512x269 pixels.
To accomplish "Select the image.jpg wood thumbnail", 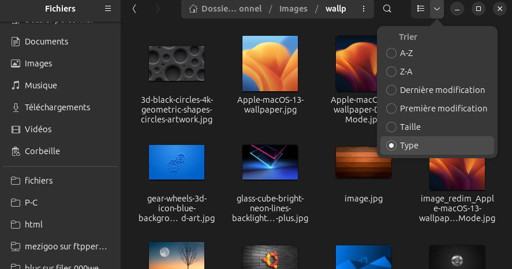I will tap(364, 162).
